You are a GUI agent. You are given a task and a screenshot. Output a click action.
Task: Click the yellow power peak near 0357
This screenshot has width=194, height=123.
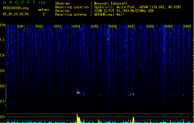coord(133,120)
